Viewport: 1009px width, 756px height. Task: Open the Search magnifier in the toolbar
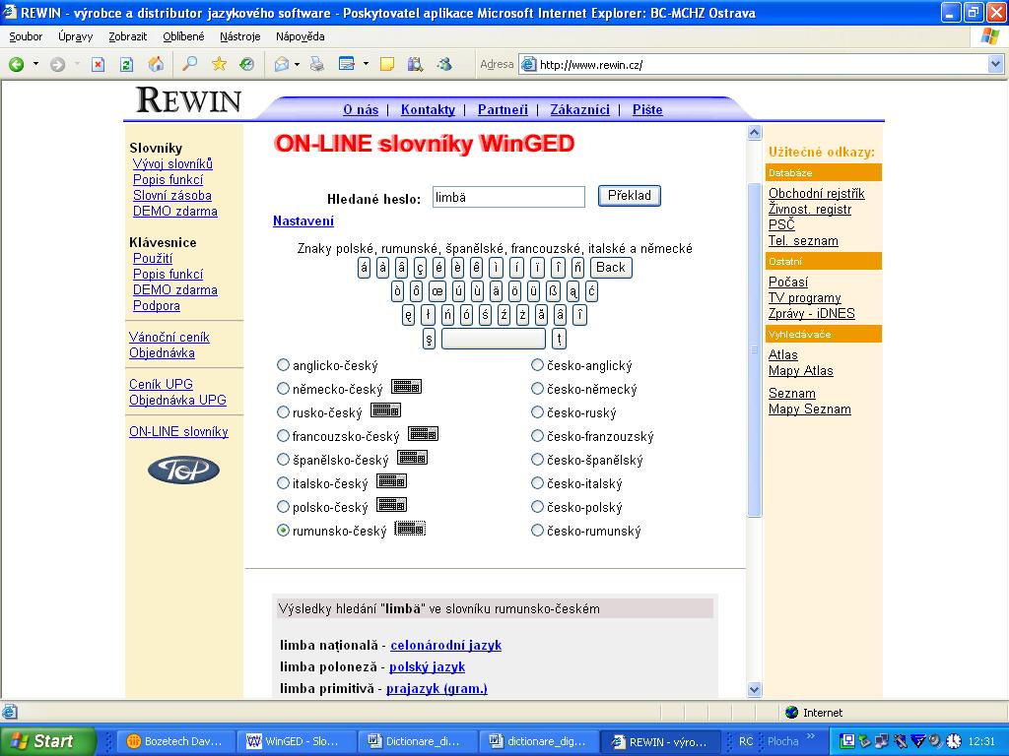[190, 64]
